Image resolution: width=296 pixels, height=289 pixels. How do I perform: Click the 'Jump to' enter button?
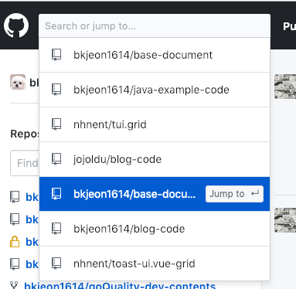point(234,194)
